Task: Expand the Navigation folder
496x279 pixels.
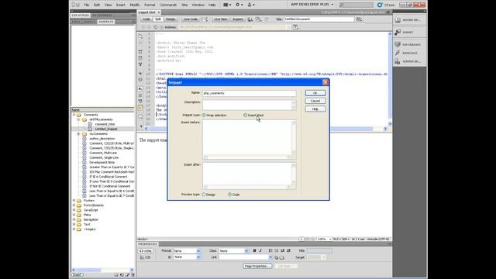Action: pos(74,219)
